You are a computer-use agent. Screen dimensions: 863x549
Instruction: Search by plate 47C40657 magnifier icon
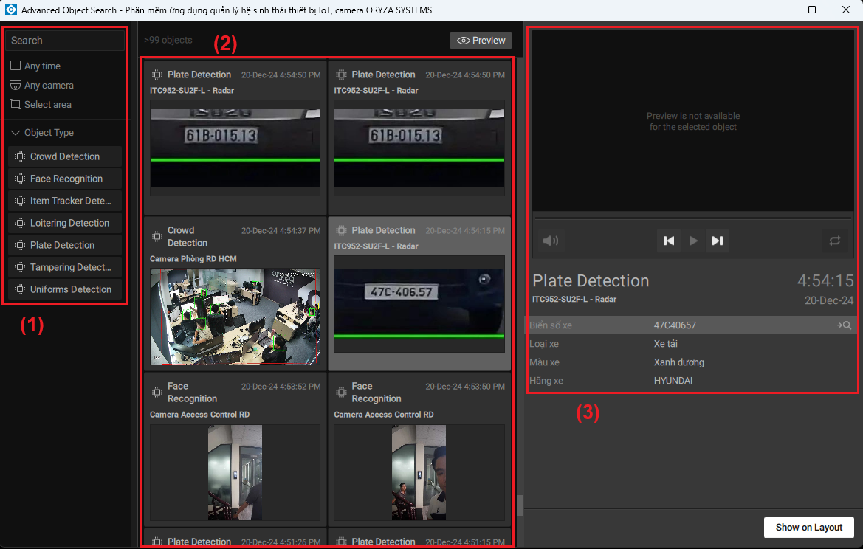[x=845, y=325]
